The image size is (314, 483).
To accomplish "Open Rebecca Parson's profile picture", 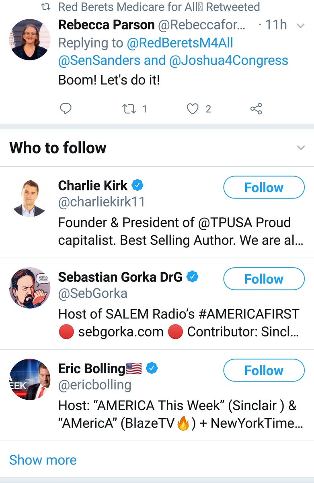I will click(x=29, y=39).
